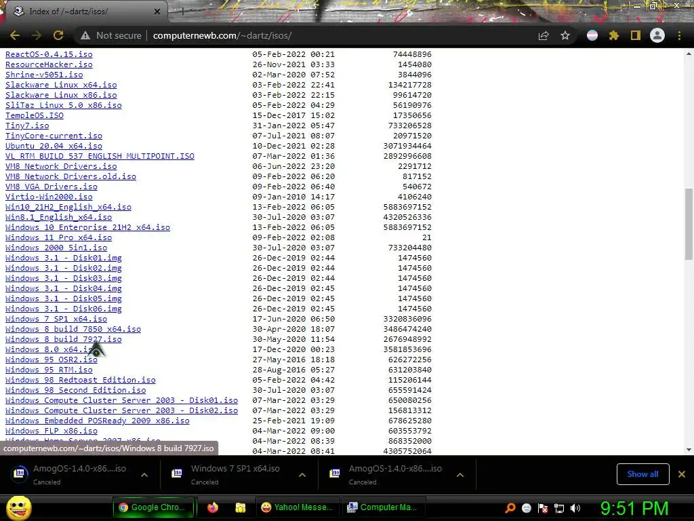The width and height of the screenshot is (694, 521).
Task: Open Win10_21H2_English_x64.iso link
Action: [x=68, y=208]
